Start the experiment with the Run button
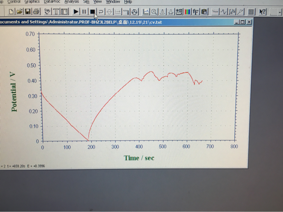 click(x=76, y=12)
